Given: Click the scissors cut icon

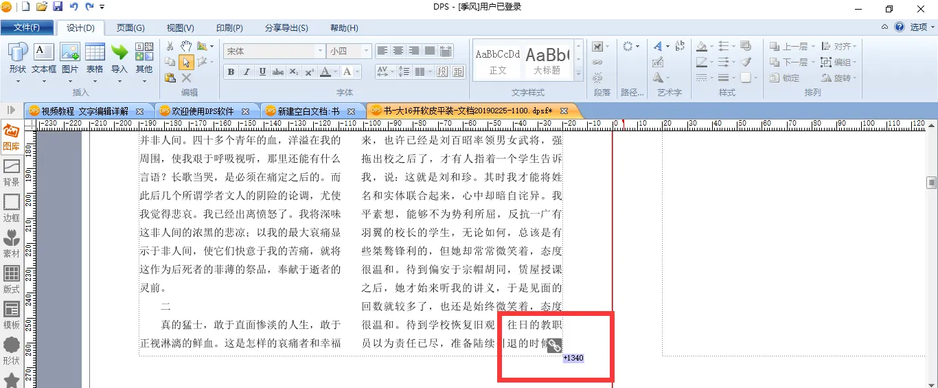Looking at the screenshot, I should click(x=170, y=46).
